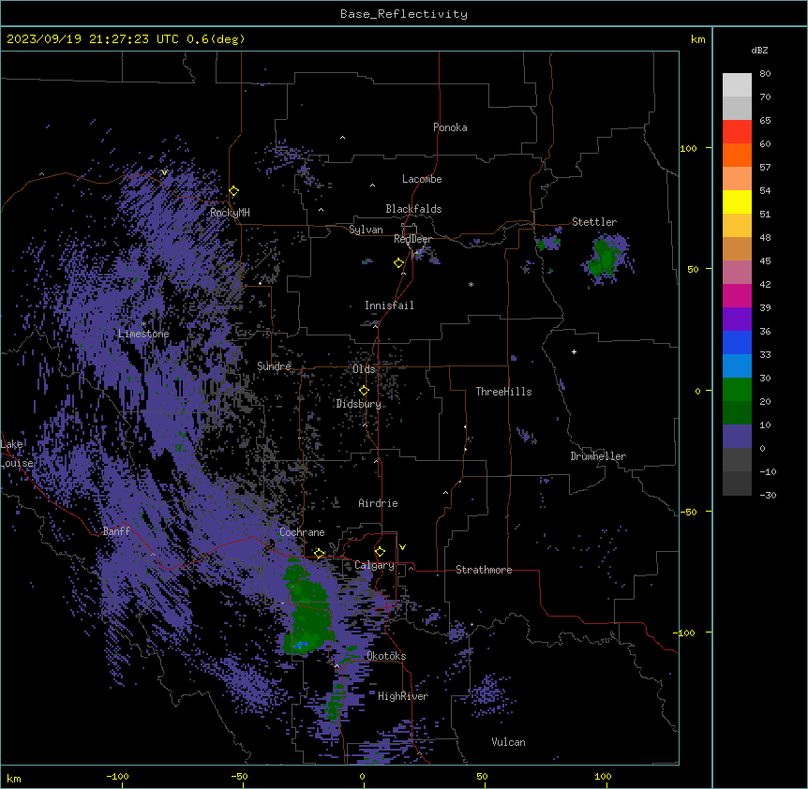808x789 pixels.
Task: Select the white 70 dBZ legend color
Action: 737,85
